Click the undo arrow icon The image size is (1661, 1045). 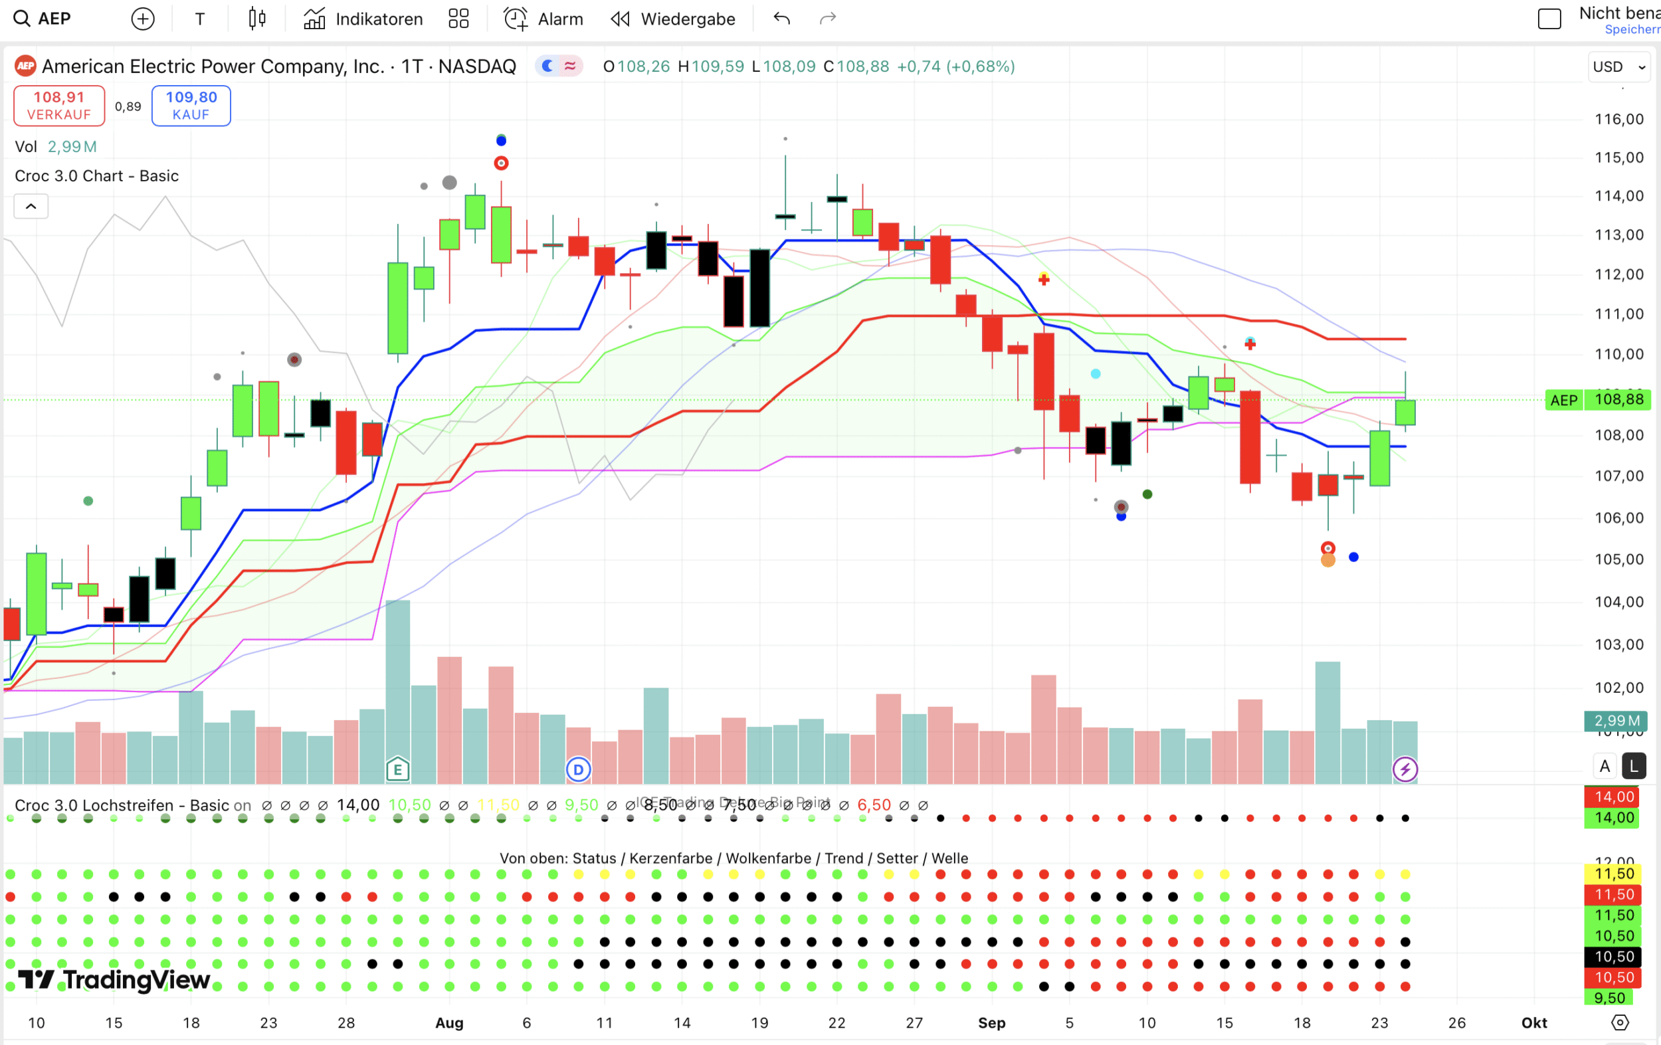click(781, 19)
